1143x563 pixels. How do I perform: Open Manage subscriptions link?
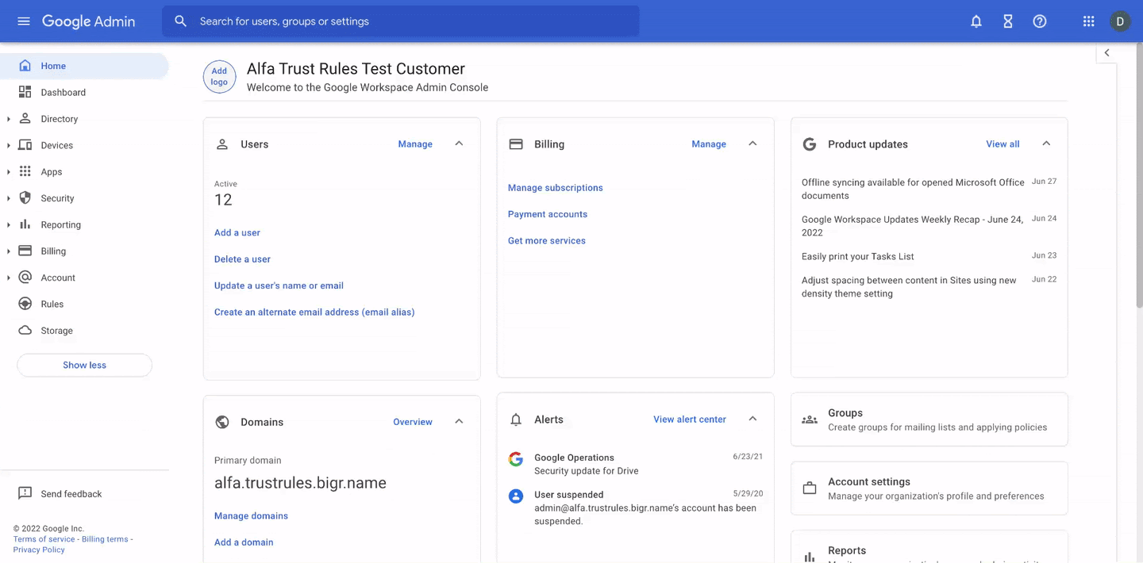[x=556, y=188]
